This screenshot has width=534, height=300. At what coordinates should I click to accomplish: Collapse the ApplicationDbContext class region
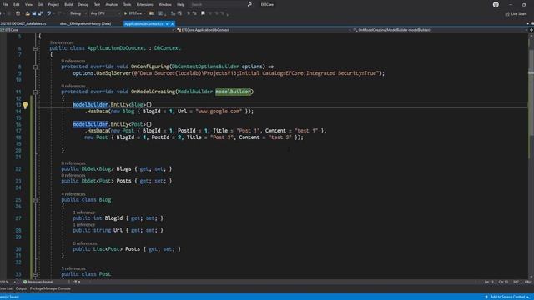click(x=35, y=48)
